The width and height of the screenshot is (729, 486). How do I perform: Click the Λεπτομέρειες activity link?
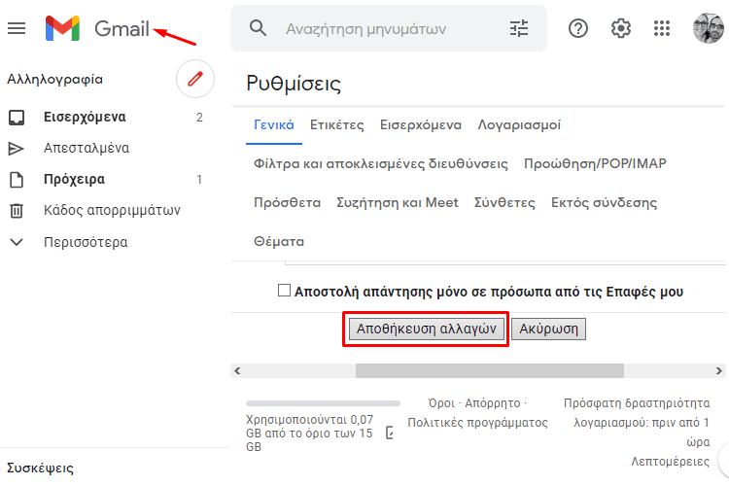670,462
